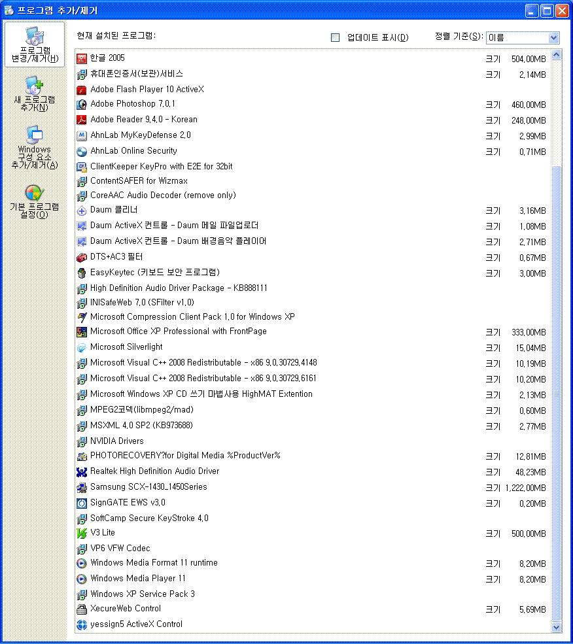This screenshot has width=573, height=644.
Task: Select Daum 배경음악 플레이어 entry
Action: point(313,241)
